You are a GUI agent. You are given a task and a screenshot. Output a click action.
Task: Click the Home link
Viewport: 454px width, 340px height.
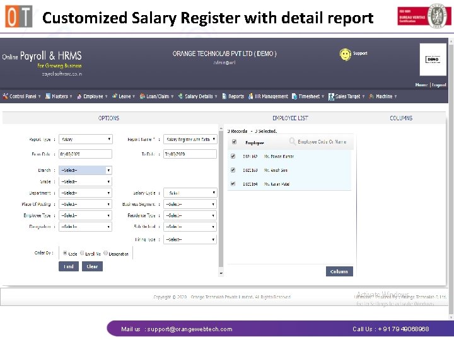click(x=421, y=85)
